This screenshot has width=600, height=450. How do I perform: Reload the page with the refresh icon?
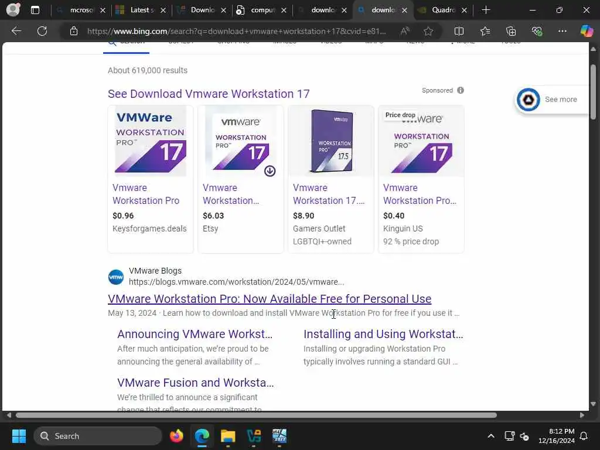[x=42, y=31]
